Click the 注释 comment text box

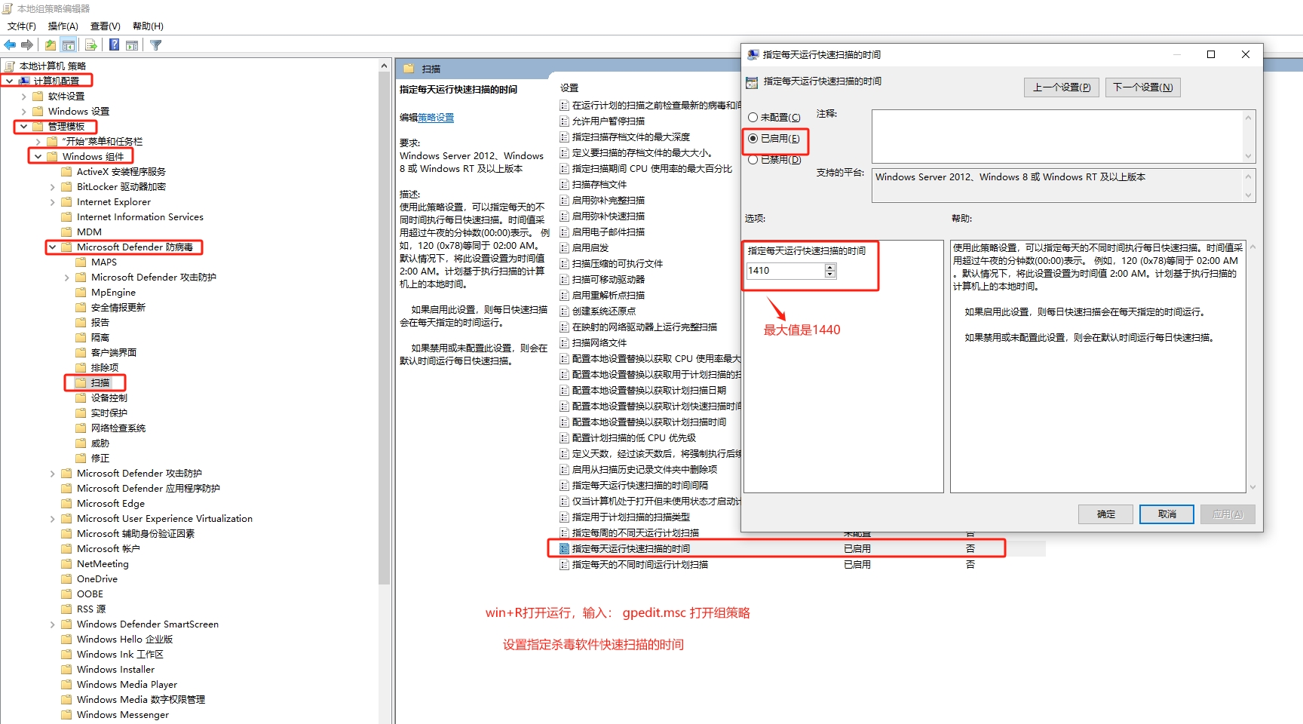pos(1057,136)
